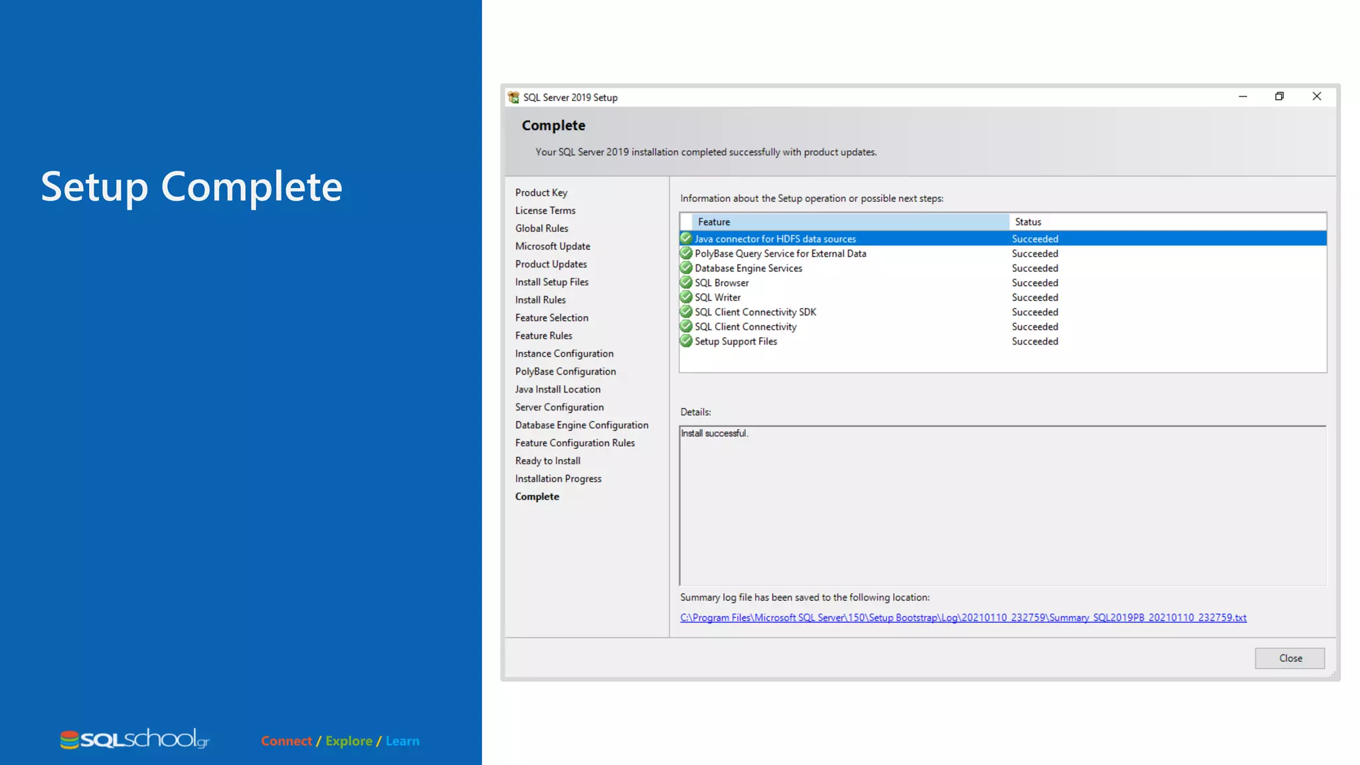Restore down the setup window

coord(1279,97)
